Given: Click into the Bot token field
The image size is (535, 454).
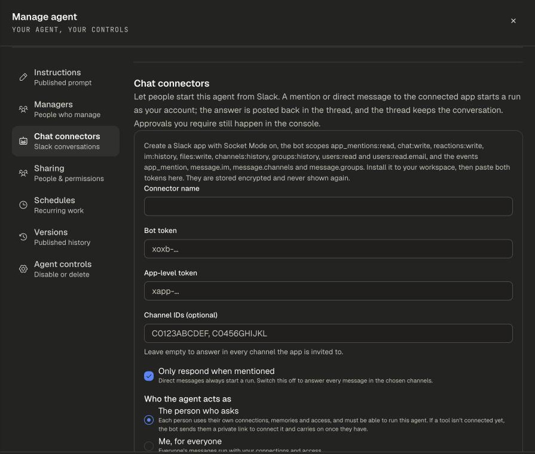Looking at the screenshot, I should [328, 249].
